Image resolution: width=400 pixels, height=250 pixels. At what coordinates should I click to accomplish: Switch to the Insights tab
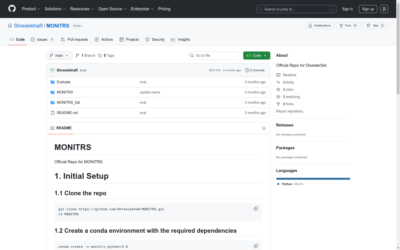point(180,39)
